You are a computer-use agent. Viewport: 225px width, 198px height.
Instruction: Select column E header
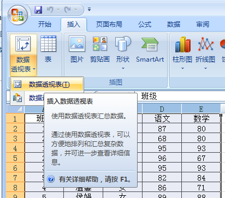(201, 109)
